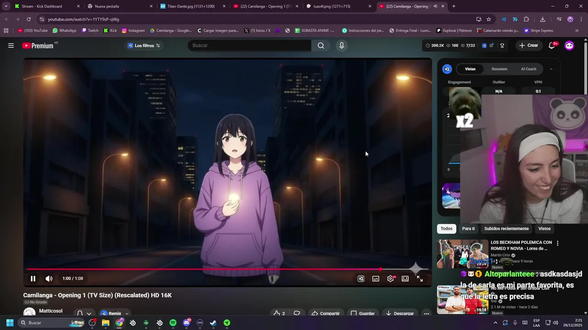Image resolution: width=588 pixels, height=330 pixels.
Task: Click the Descargar button
Action: point(400,313)
